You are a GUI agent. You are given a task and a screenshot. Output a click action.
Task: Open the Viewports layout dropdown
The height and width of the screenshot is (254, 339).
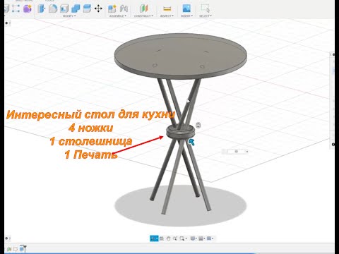point(210,238)
